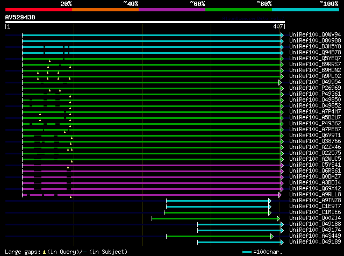Select the UniRef100_O49188 label
This screenshot has height=256, width=344.
[x=315, y=224]
